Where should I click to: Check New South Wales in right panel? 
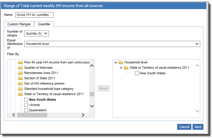click(x=137, y=73)
